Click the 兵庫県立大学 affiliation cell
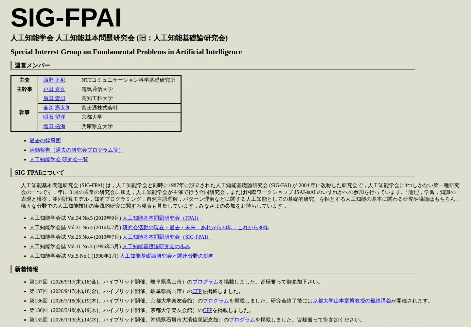The height and width of the screenshot is (327, 471). coord(129,127)
